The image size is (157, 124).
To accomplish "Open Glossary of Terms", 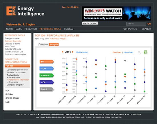I will [13, 44].
